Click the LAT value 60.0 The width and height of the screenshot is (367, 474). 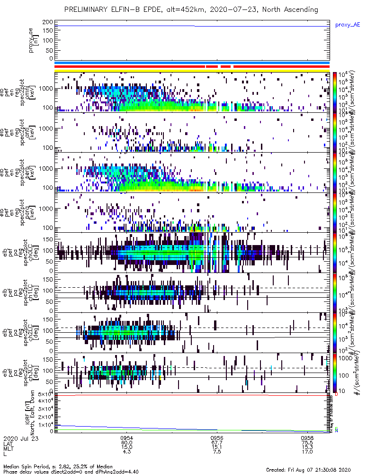pos(126,443)
